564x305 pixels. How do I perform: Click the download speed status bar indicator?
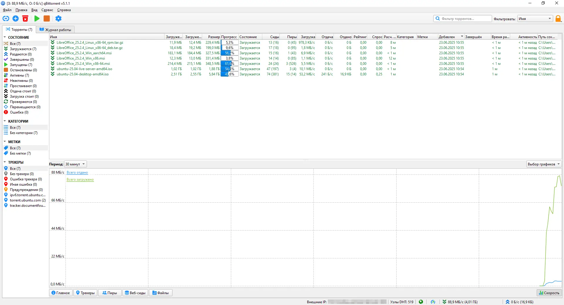click(x=460, y=302)
